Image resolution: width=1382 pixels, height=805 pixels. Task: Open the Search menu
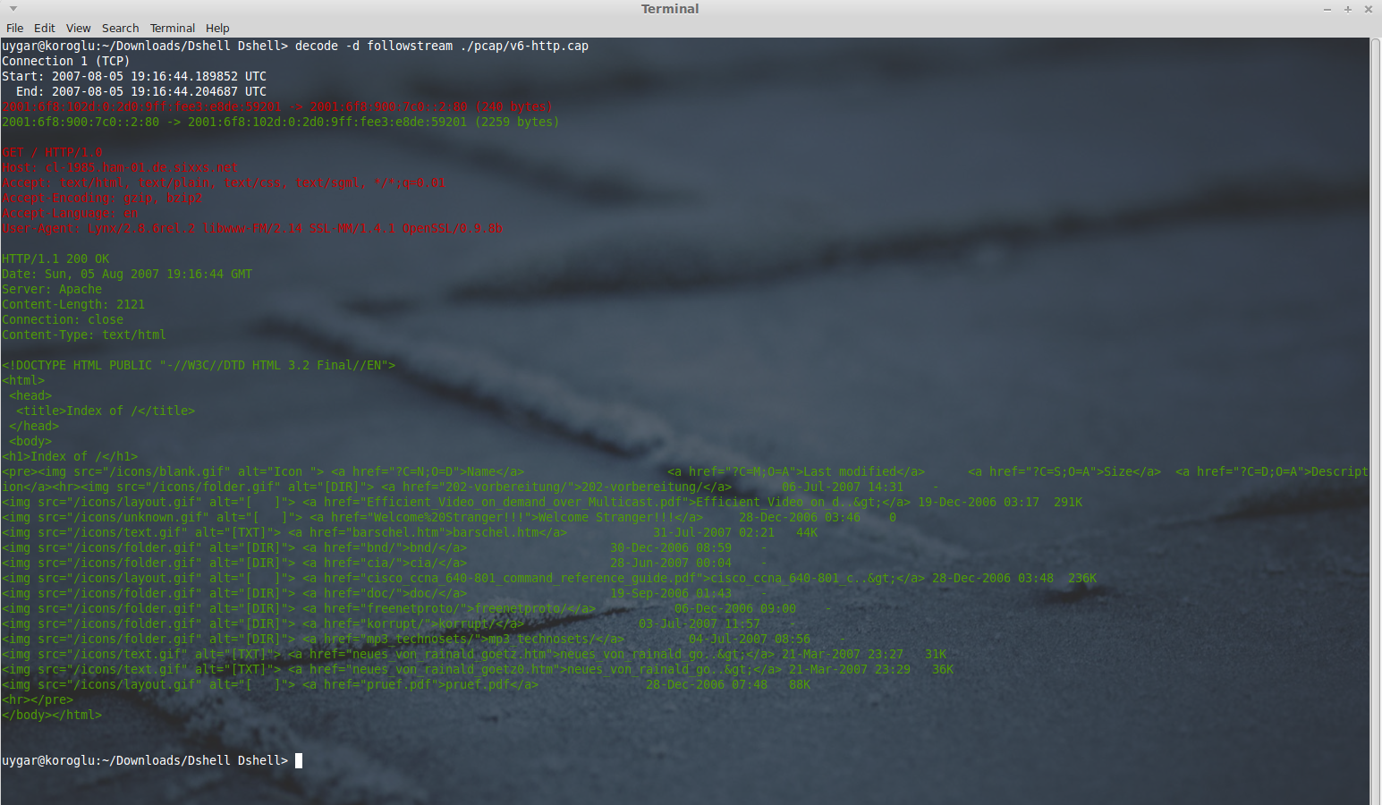pos(120,28)
